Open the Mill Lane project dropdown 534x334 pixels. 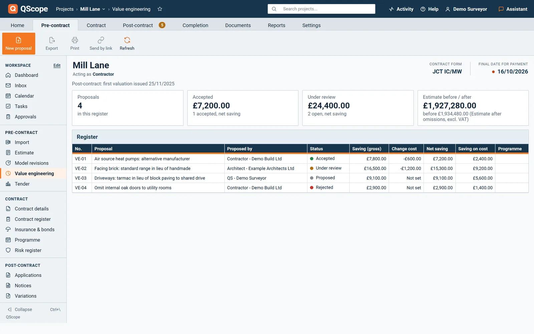[93, 9]
